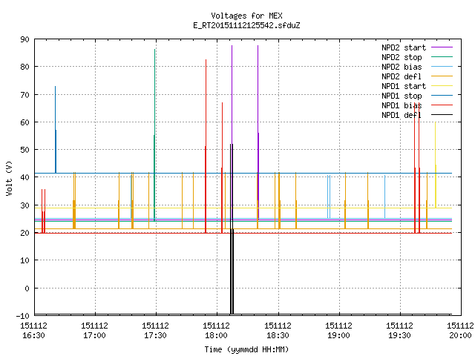
Task: Click the 'Volt (V)' y-axis label
Action: [9, 178]
